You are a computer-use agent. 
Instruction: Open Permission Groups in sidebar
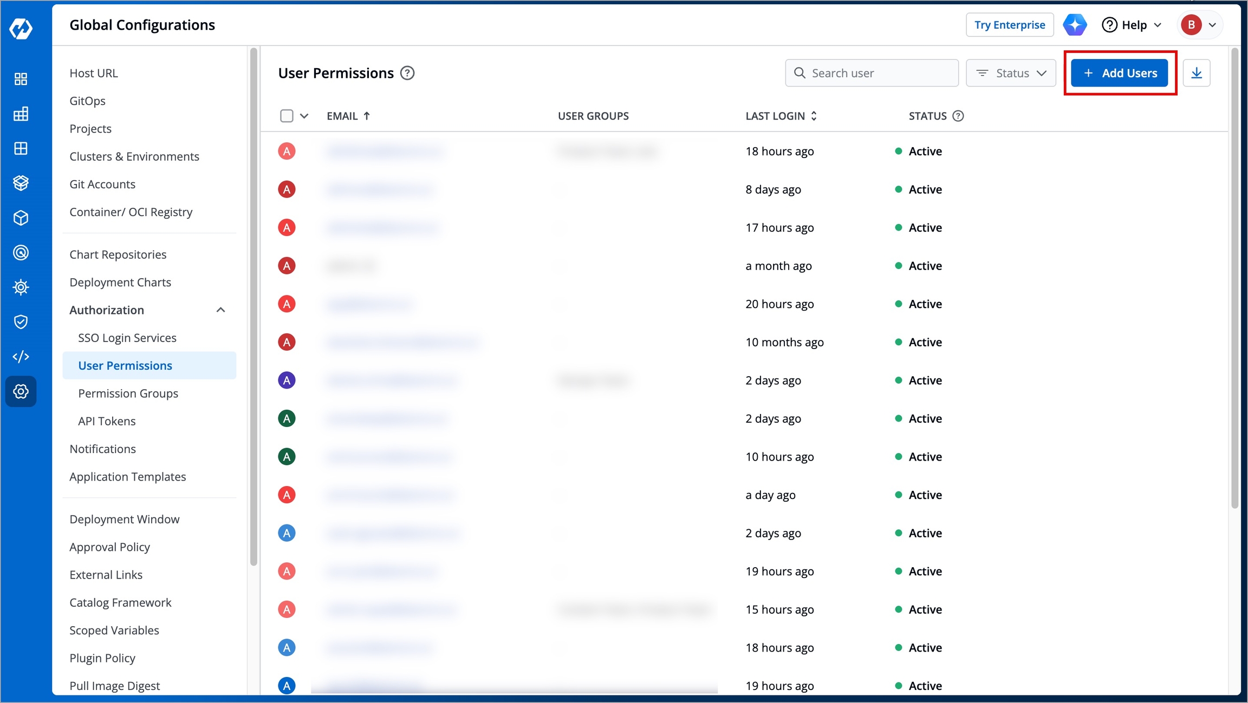[128, 393]
